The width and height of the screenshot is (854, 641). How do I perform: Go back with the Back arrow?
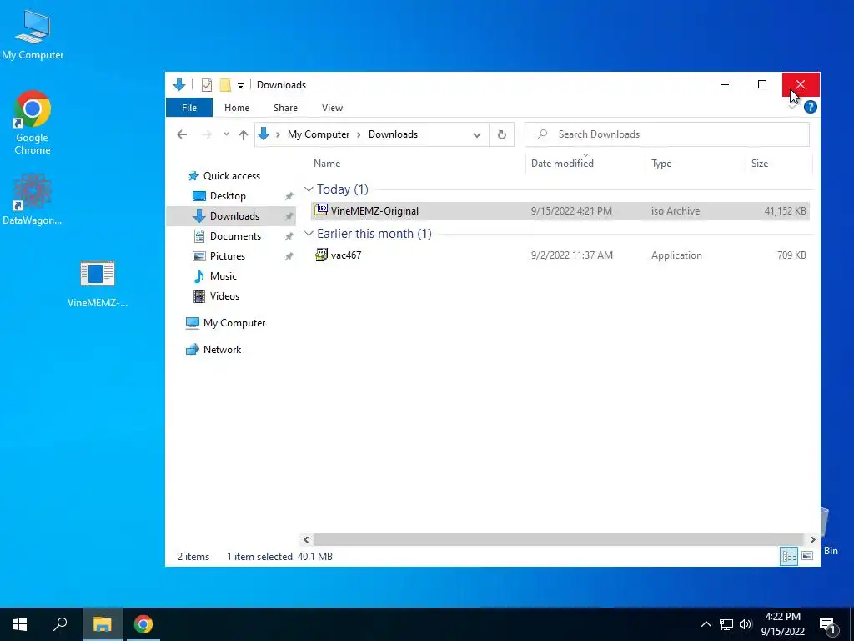[182, 134]
